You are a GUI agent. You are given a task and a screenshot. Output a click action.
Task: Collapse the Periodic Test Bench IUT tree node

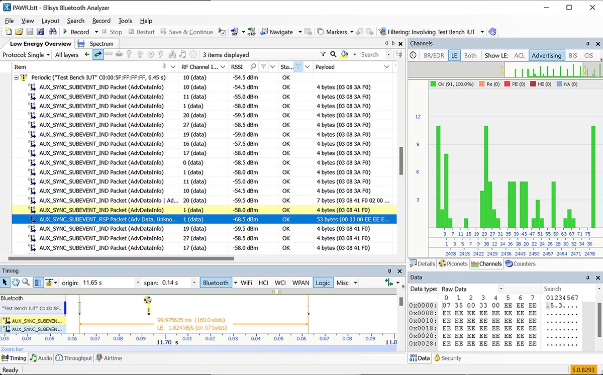[16, 78]
